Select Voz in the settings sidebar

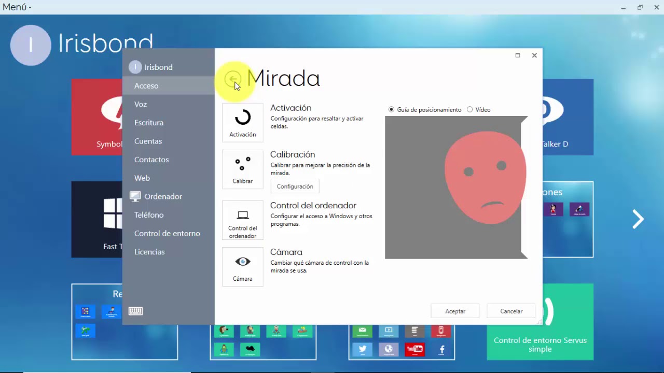pyautogui.click(x=169, y=104)
